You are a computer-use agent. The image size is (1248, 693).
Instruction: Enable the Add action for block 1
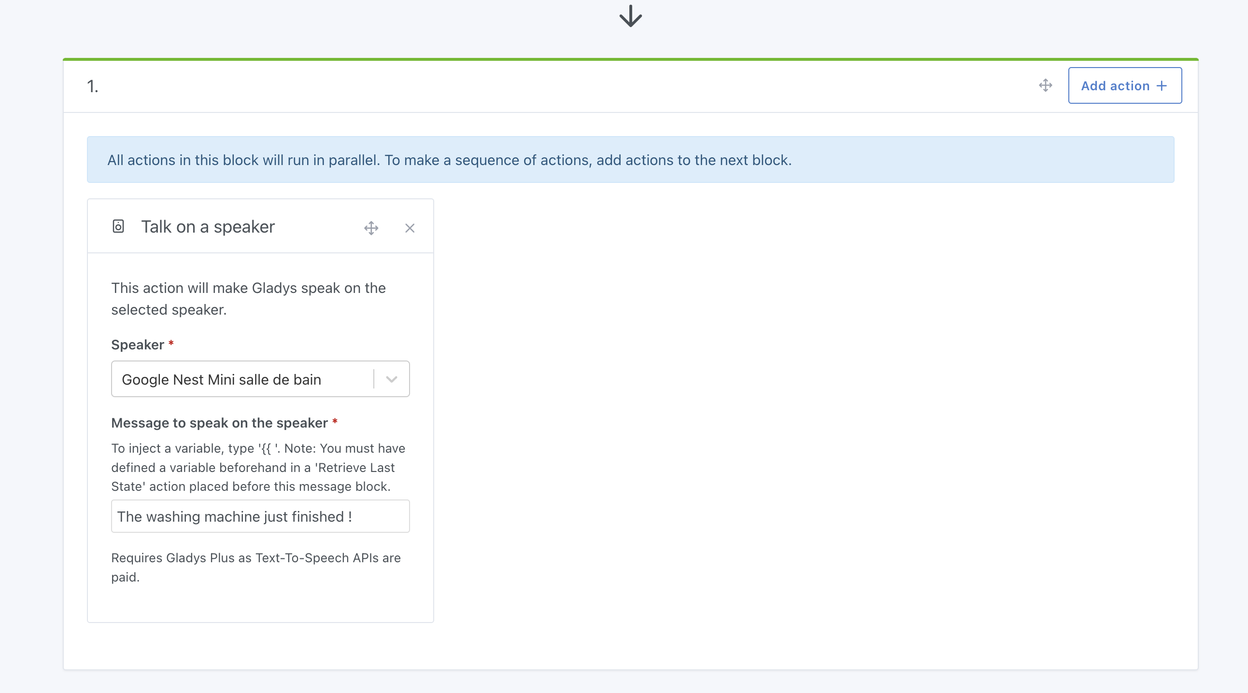point(1122,85)
